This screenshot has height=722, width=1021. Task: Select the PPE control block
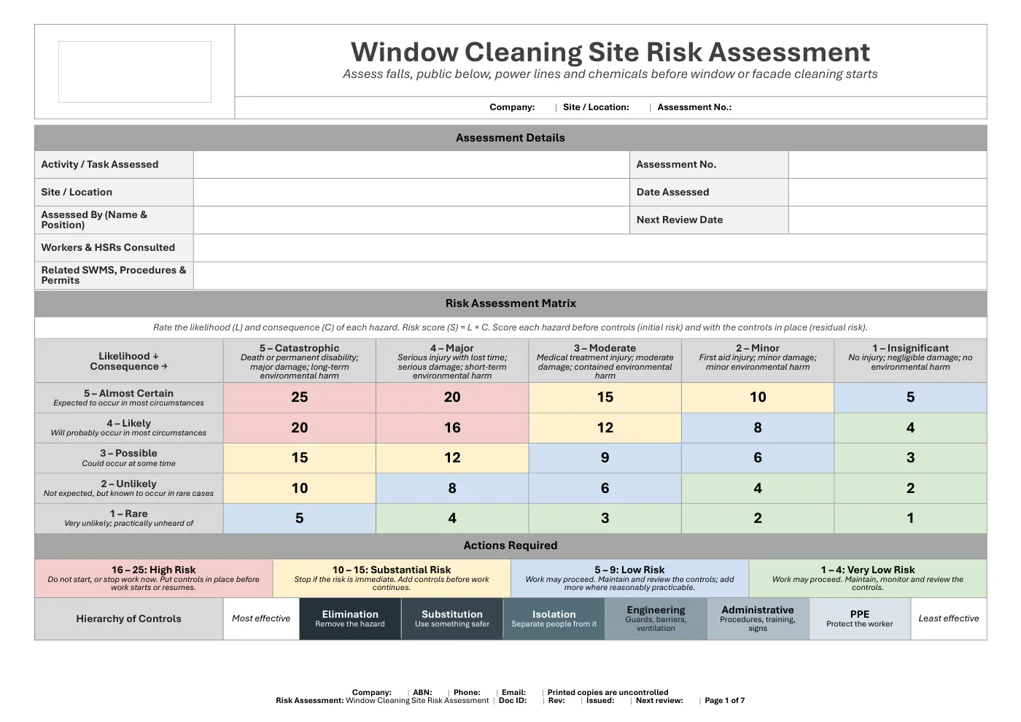point(860,619)
